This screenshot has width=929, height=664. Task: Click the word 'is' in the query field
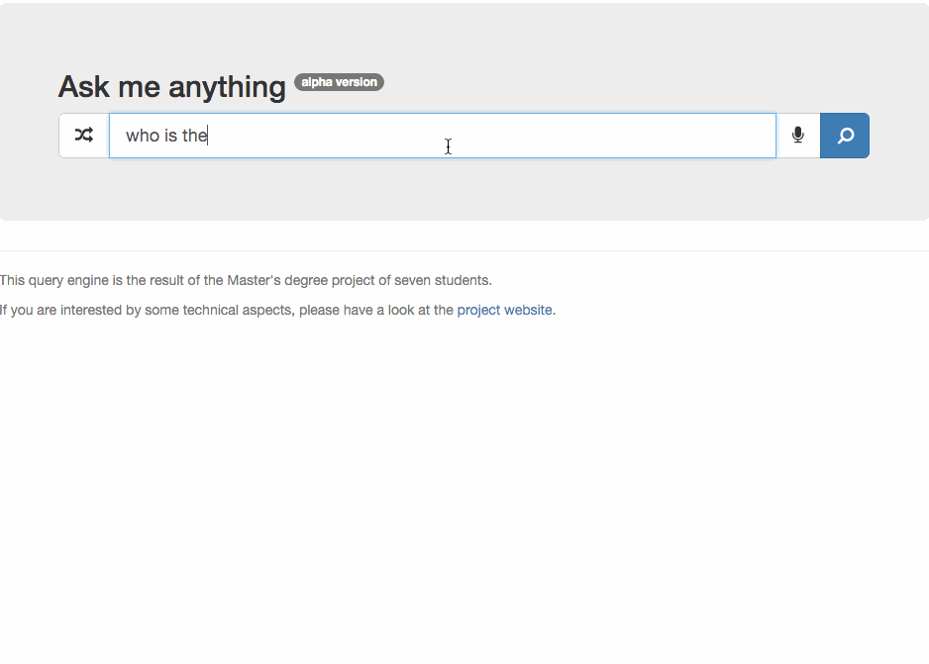pos(171,136)
